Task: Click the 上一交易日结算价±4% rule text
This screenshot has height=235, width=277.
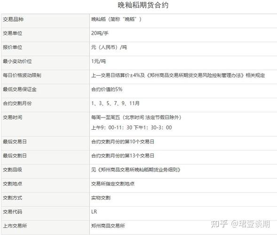Action: pos(178,75)
